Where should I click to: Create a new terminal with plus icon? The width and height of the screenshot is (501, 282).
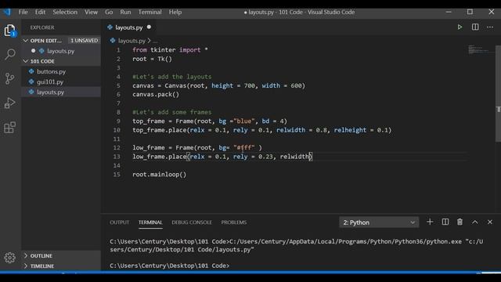[430, 222]
